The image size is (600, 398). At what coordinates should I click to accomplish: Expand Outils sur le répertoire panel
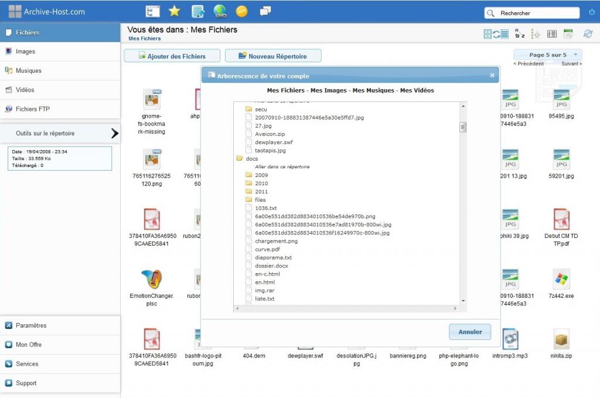(114, 134)
